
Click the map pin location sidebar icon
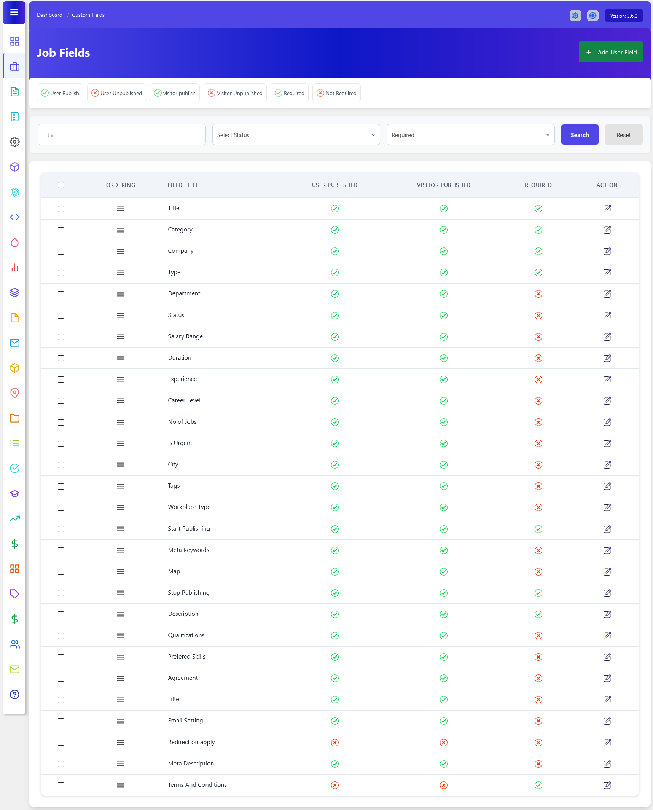tap(14, 393)
